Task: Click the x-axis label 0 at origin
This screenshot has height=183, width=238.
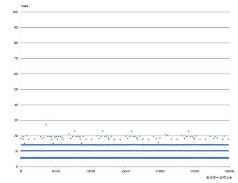Action: click(21, 171)
